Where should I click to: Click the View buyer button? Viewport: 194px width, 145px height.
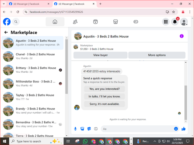pos(100,55)
